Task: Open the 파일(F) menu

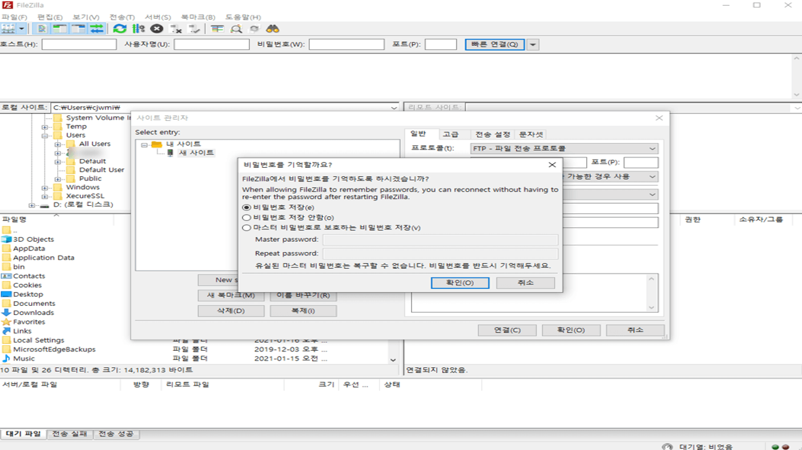Action: 14,17
